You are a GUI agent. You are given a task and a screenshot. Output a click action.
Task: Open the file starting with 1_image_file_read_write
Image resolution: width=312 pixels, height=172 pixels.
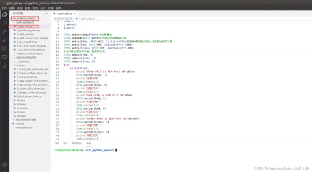(34, 69)
